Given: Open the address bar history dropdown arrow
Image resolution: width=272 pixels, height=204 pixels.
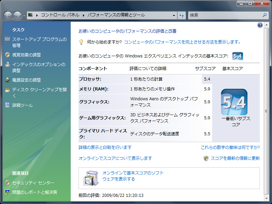Looking at the screenshot, I should (x=174, y=15).
